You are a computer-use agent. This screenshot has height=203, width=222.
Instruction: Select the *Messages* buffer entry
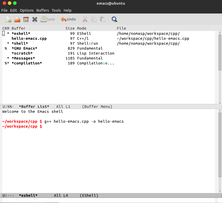(x=23, y=58)
